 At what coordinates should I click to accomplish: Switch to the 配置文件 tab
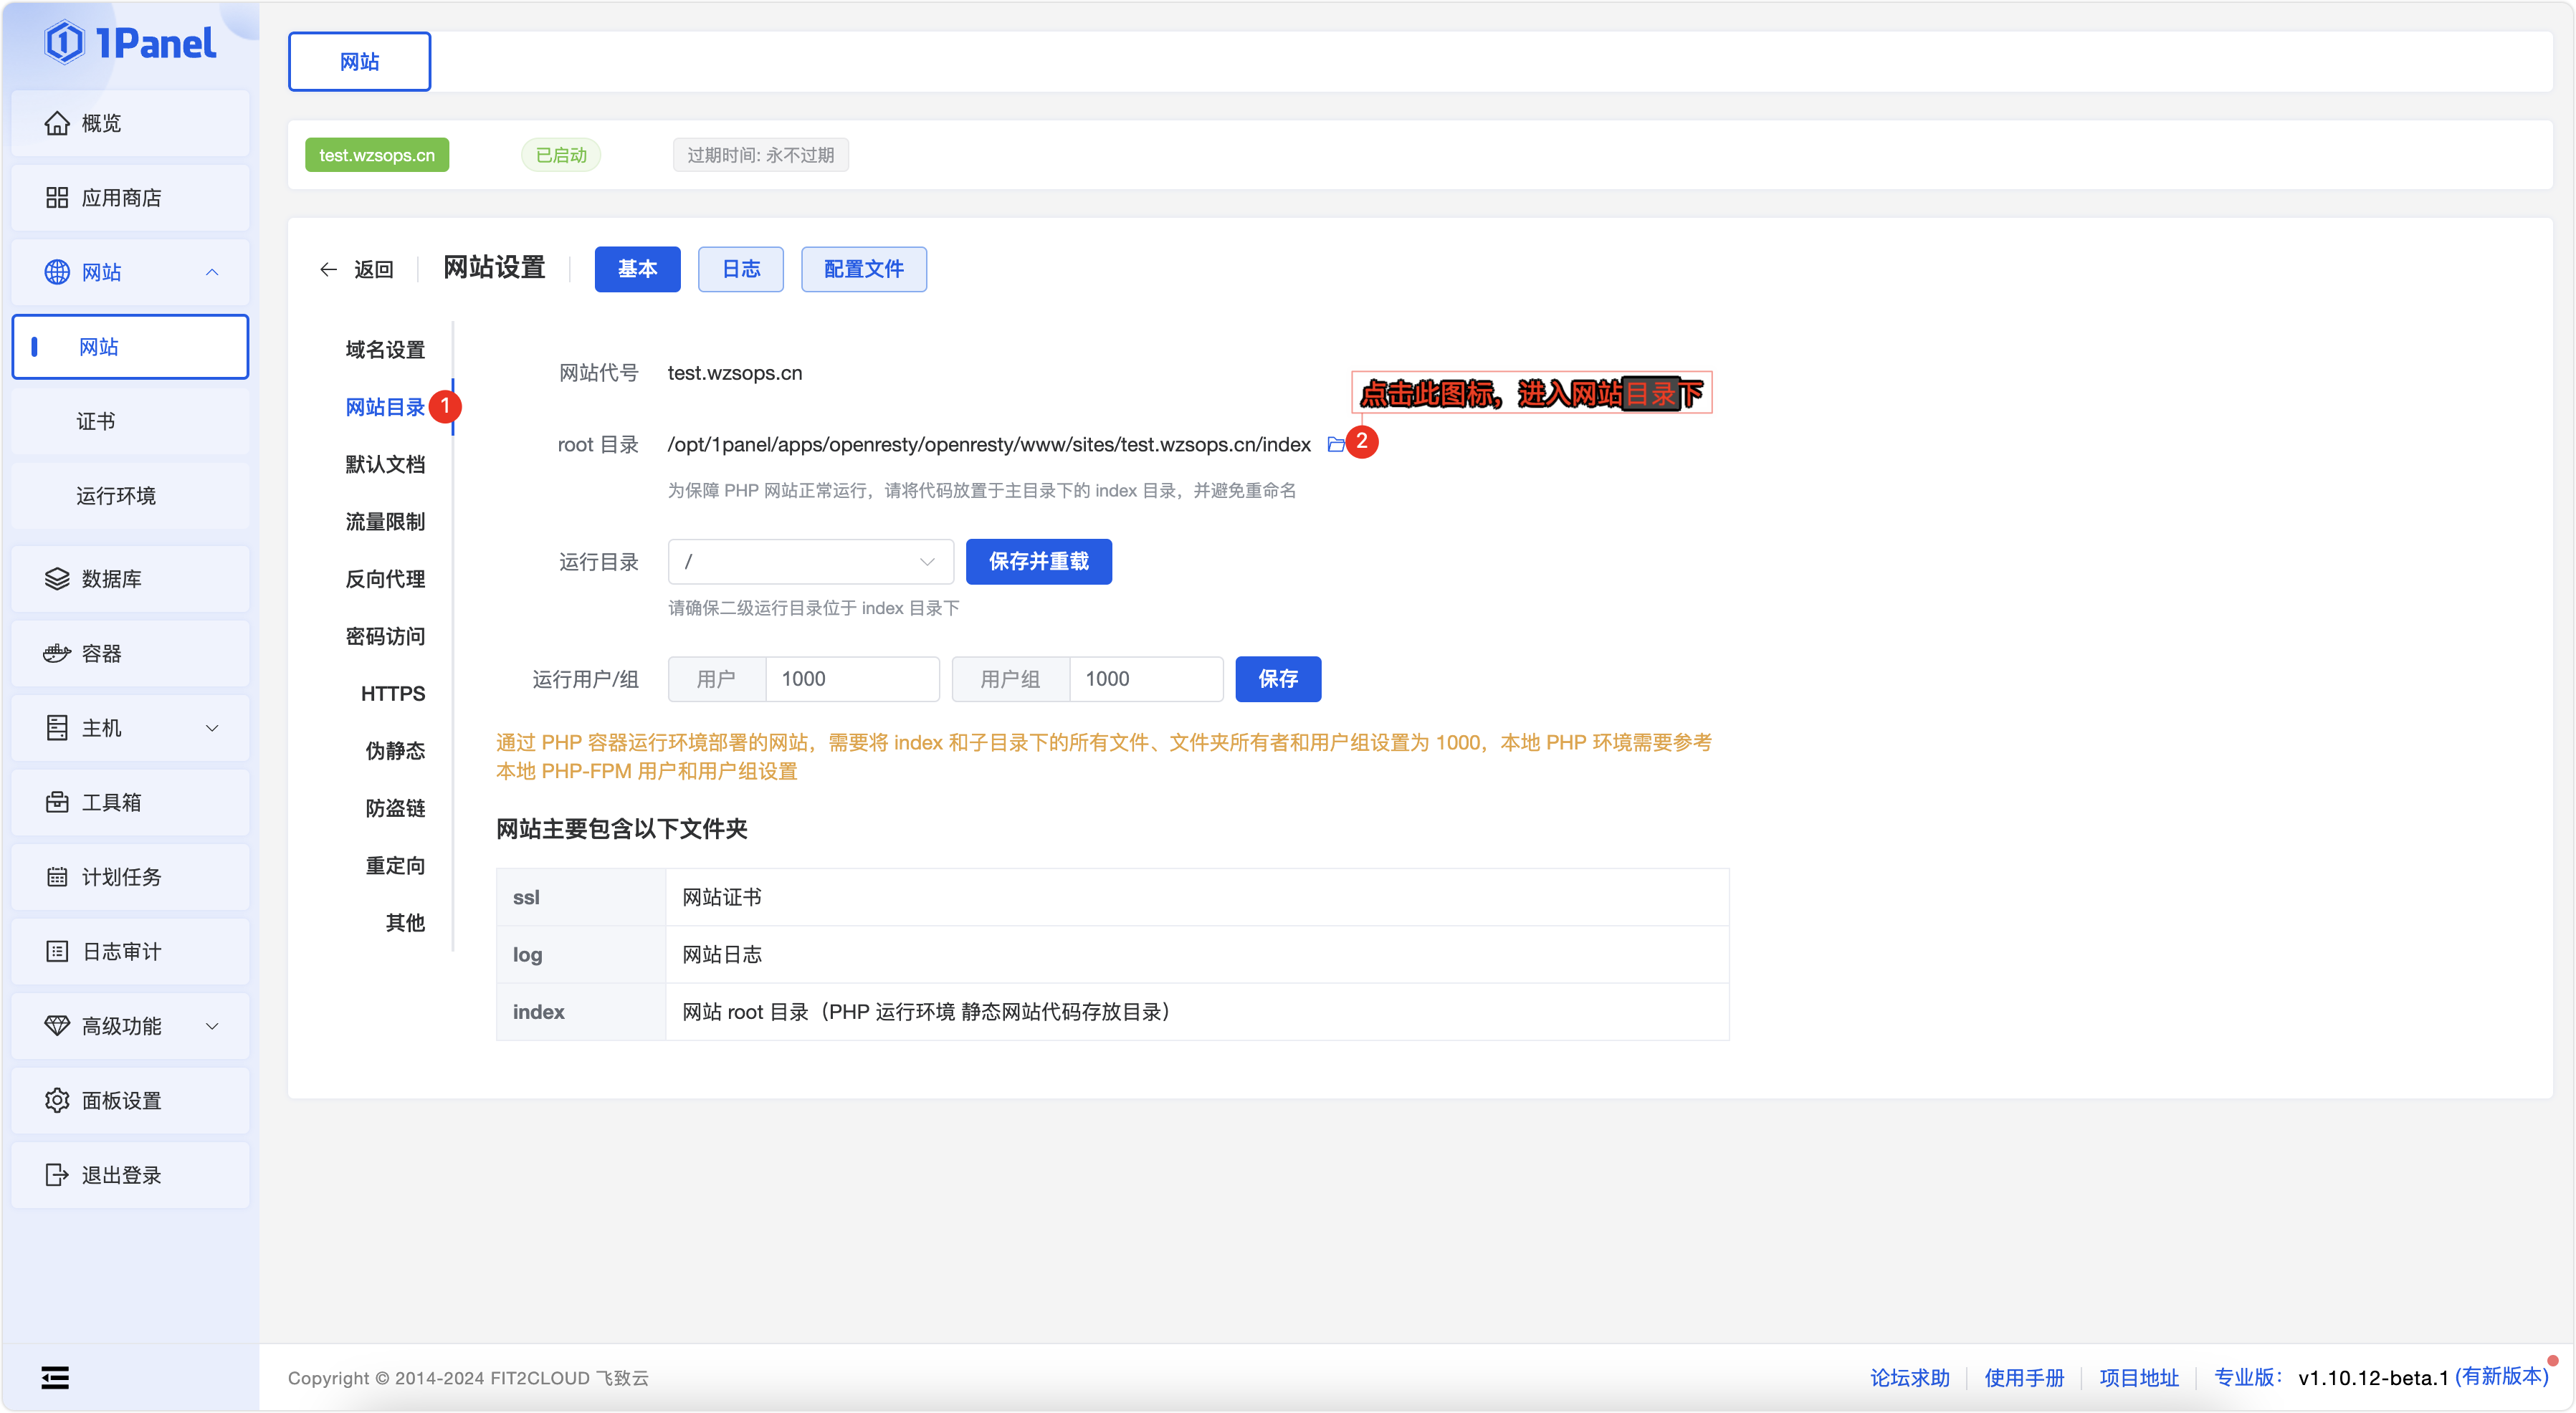coord(863,269)
